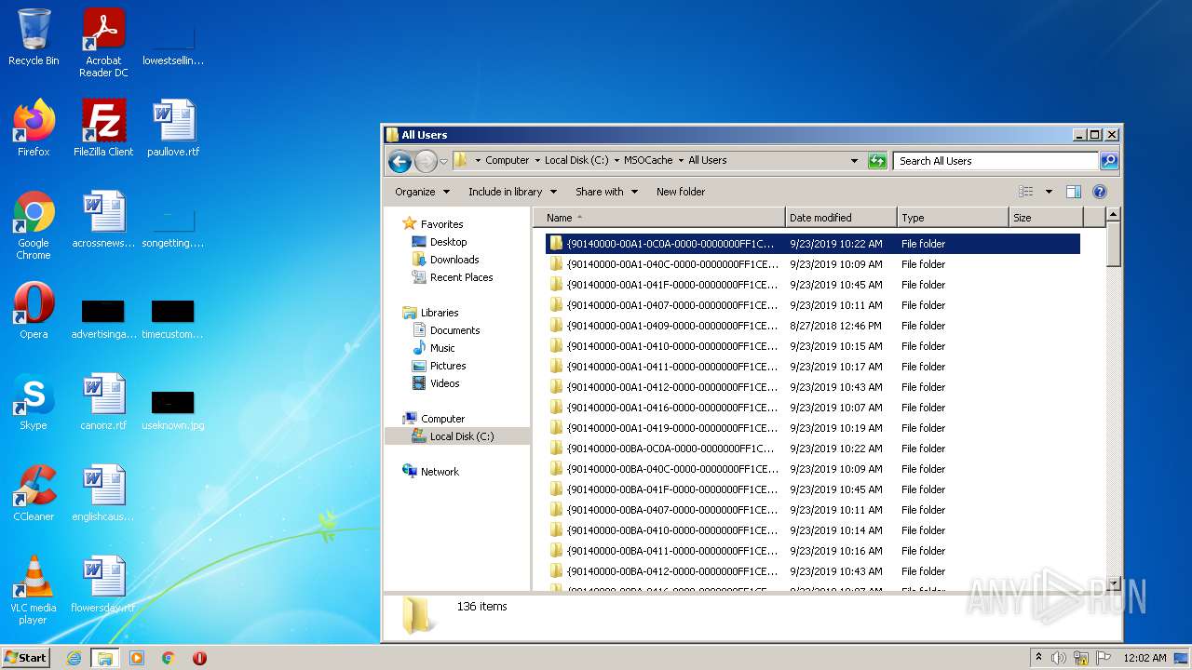Select Favorites in navigation pane
The width and height of the screenshot is (1192, 670).
click(x=441, y=224)
